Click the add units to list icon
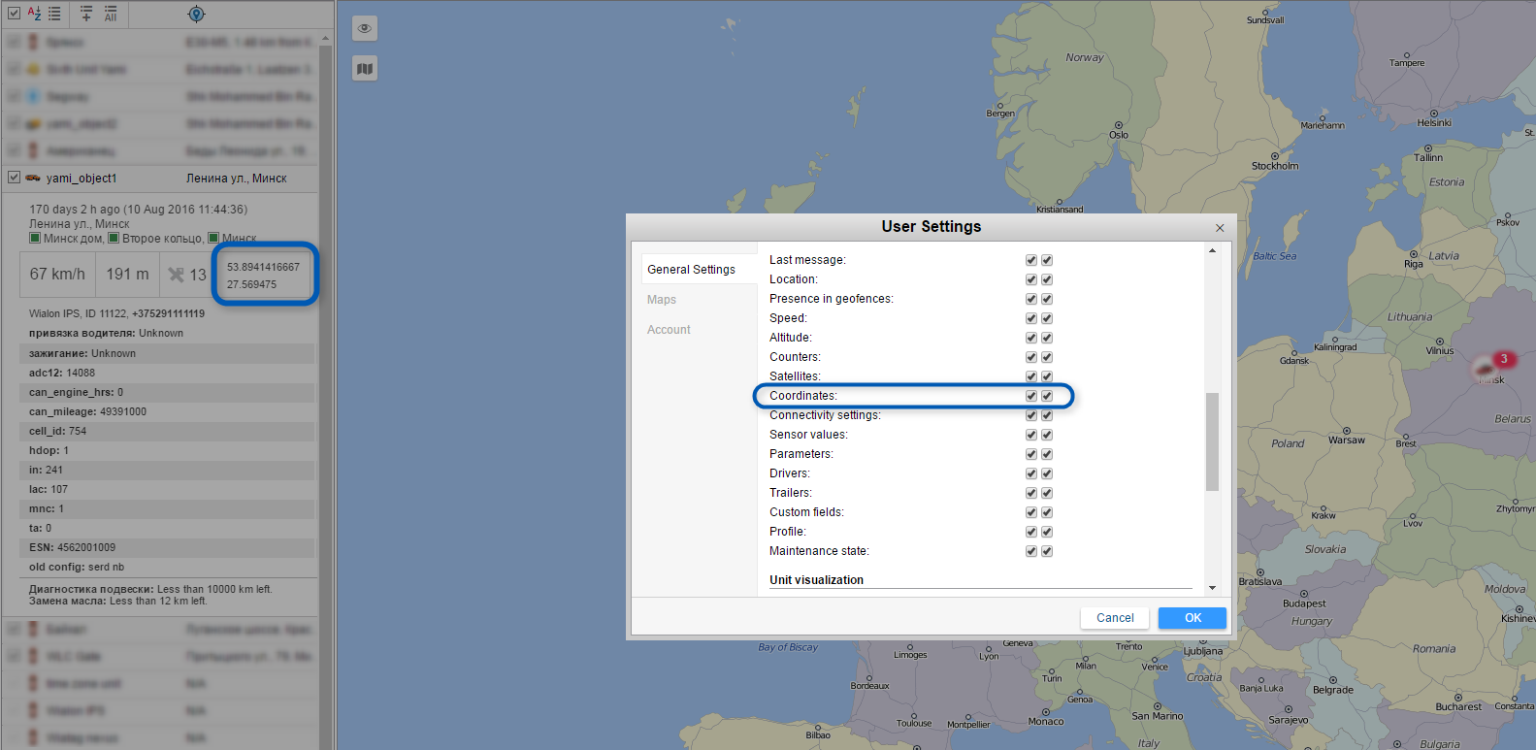This screenshot has height=750, width=1536. click(x=86, y=14)
